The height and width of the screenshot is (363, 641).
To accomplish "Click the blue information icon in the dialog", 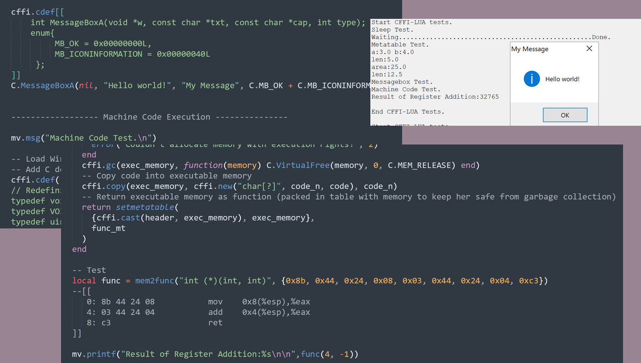I will [x=531, y=79].
